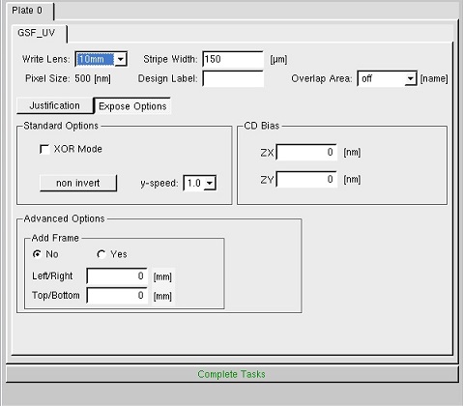The image size is (463, 406).
Task: Click the Design Label text field
Action: [x=233, y=78]
